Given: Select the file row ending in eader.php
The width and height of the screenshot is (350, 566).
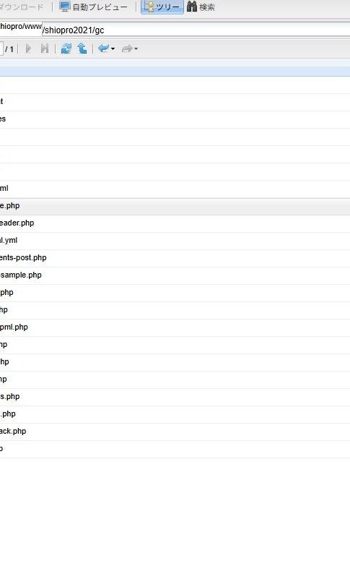Looking at the screenshot, I should (175, 223).
